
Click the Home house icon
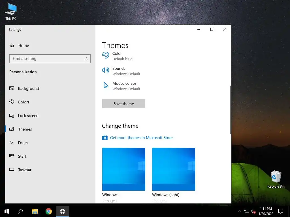click(12, 45)
